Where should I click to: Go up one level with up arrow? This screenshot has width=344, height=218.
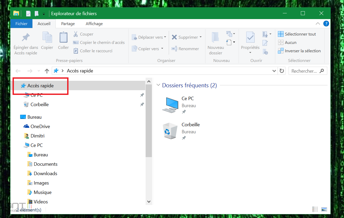(x=47, y=71)
